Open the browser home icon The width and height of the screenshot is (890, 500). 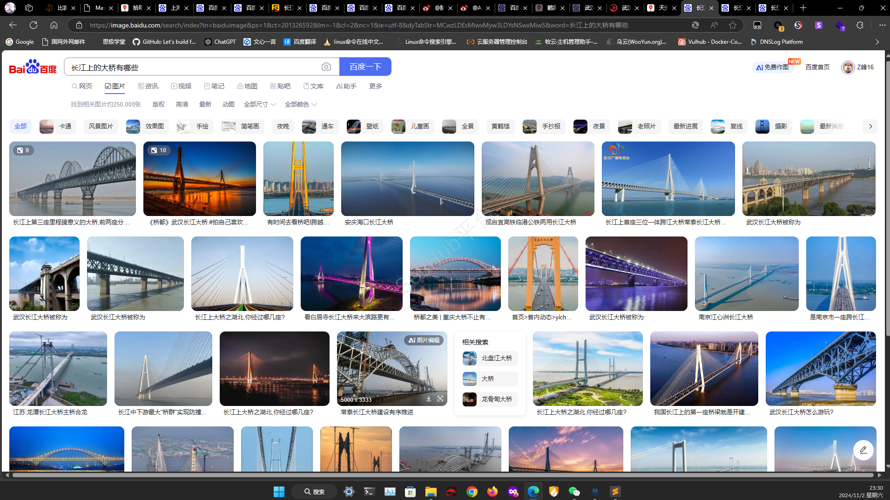coord(54,25)
